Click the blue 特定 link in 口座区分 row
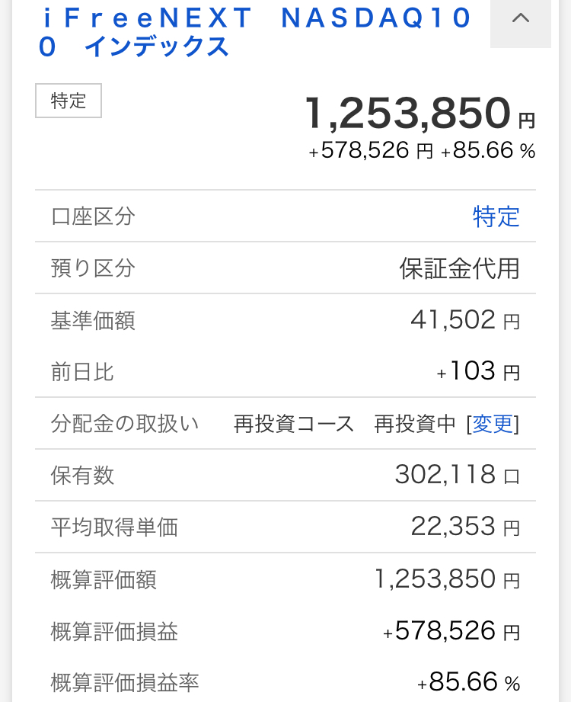Image resolution: width=571 pixels, height=702 pixels. [x=496, y=217]
